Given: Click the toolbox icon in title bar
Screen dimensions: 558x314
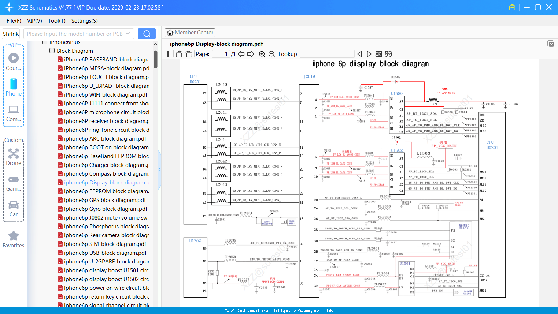Looking at the screenshot, I should click(512, 7).
